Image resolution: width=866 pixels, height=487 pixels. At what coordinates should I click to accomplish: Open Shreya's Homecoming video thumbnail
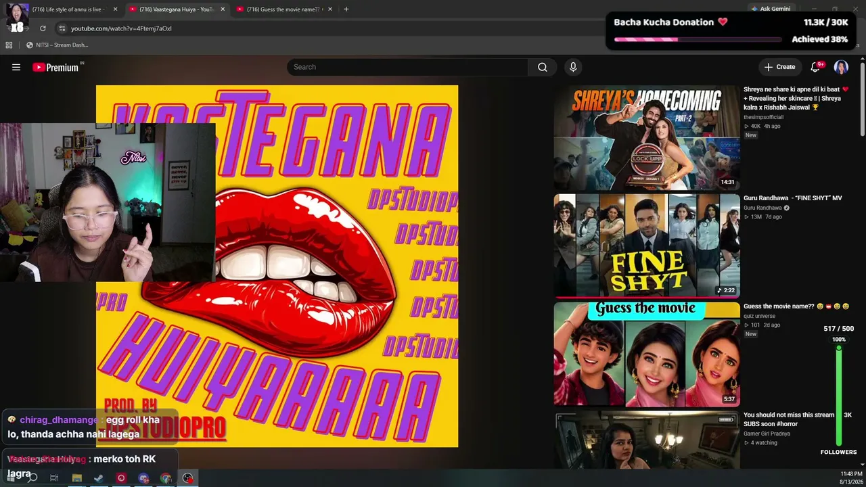647,138
